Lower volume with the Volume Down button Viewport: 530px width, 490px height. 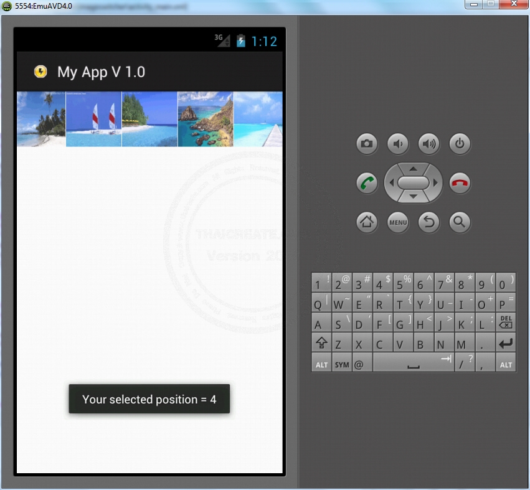(x=398, y=144)
